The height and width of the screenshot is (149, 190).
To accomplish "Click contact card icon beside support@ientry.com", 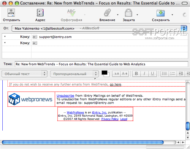I will 35,37.
